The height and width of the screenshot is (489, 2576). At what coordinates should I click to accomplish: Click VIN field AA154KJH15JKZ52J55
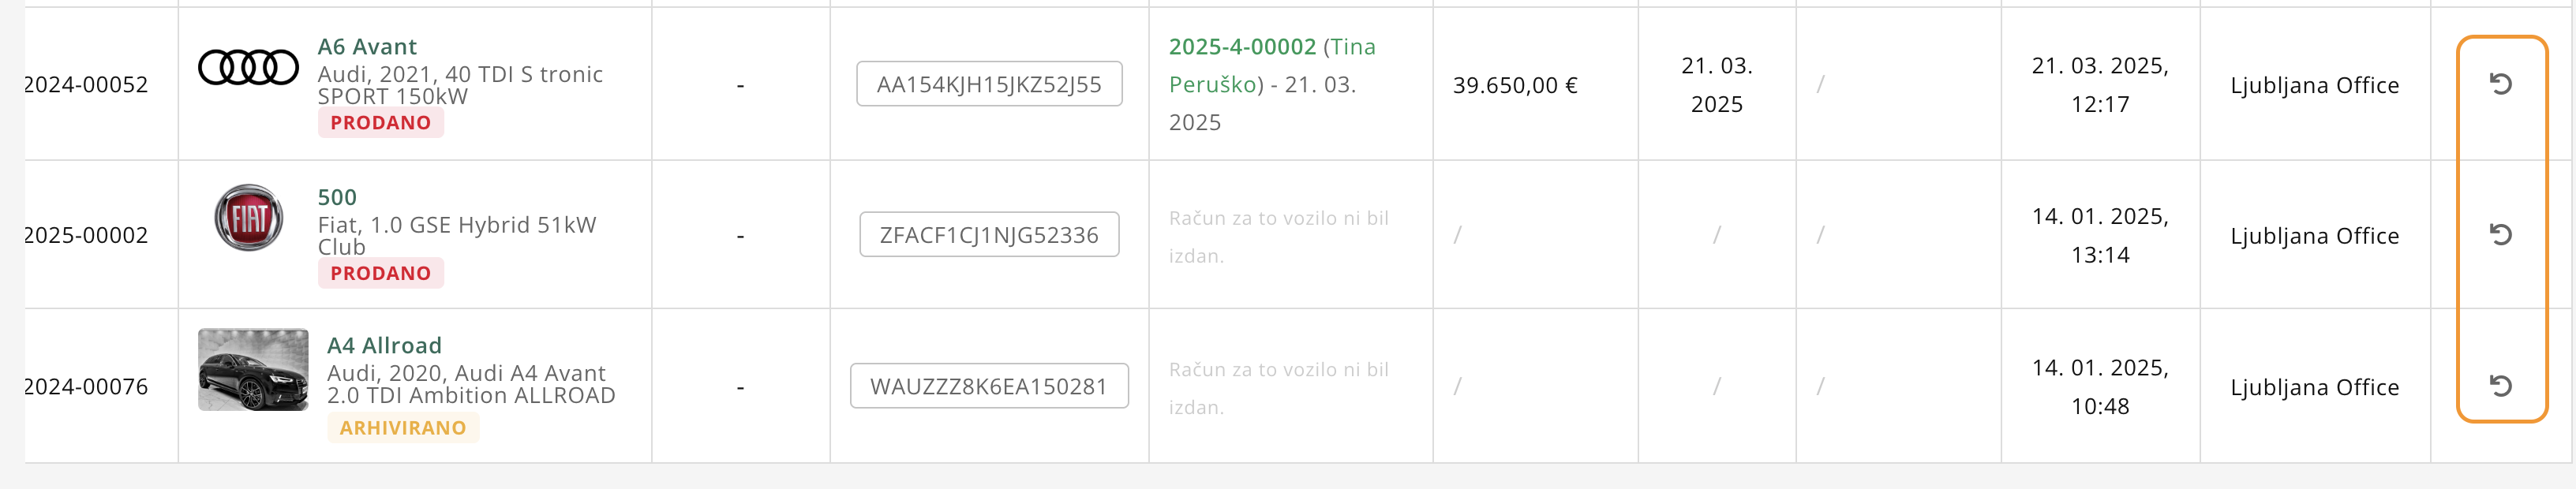click(x=989, y=85)
